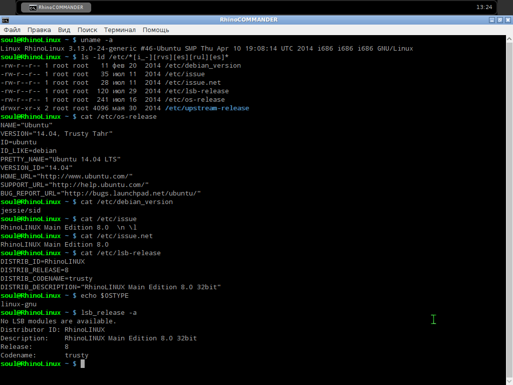Click the 'cat /etc/lsb-release' command
This screenshot has width=513, height=385.
(120, 253)
